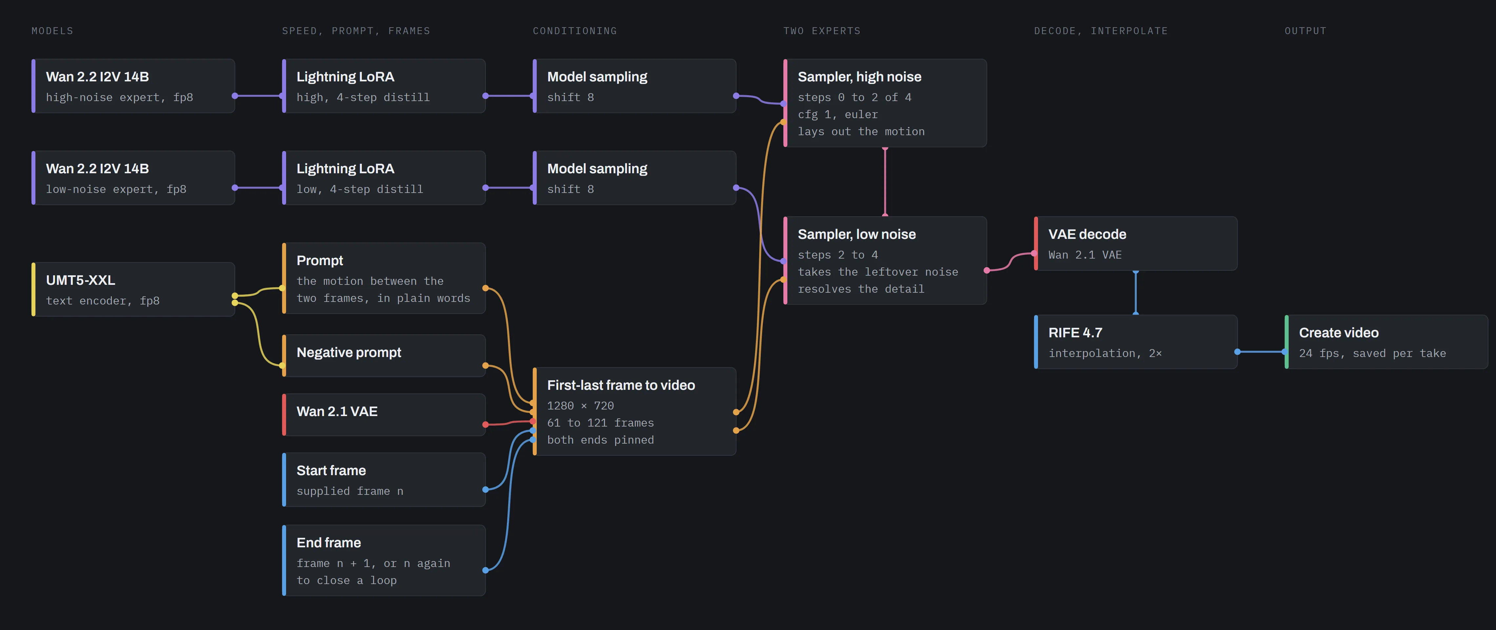Select the End frame node
Image resolution: width=1496 pixels, height=630 pixels.
[x=384, y=560]
